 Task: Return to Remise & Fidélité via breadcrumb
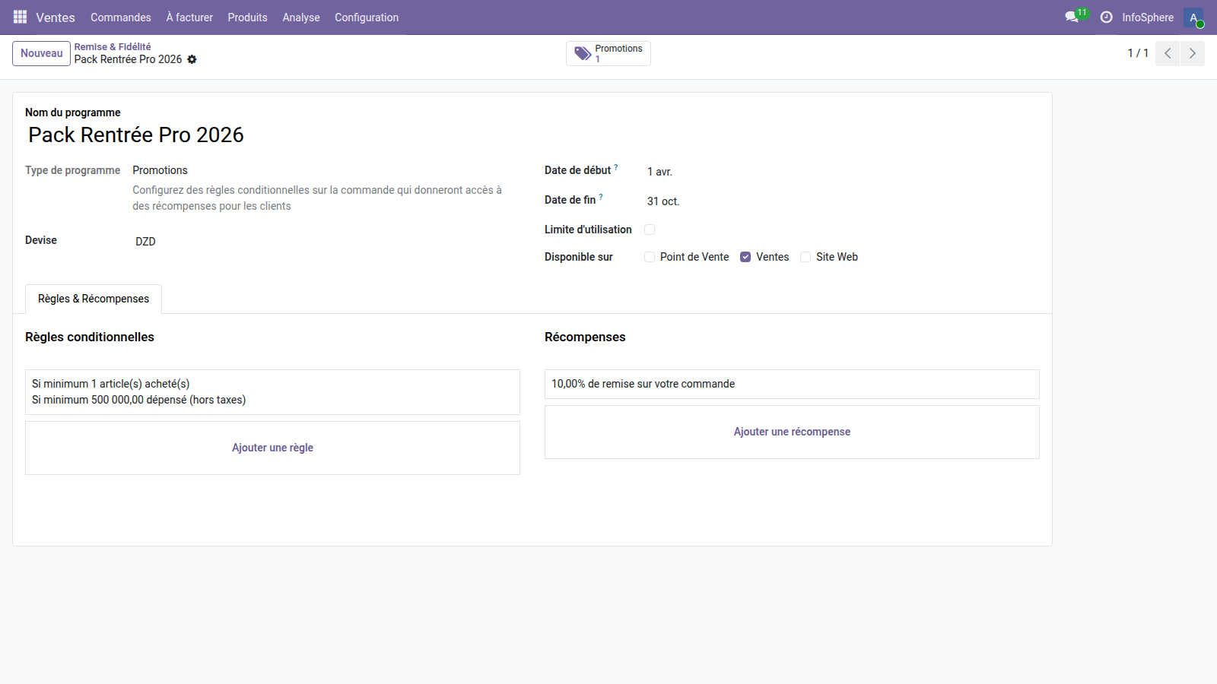point(112,46)
